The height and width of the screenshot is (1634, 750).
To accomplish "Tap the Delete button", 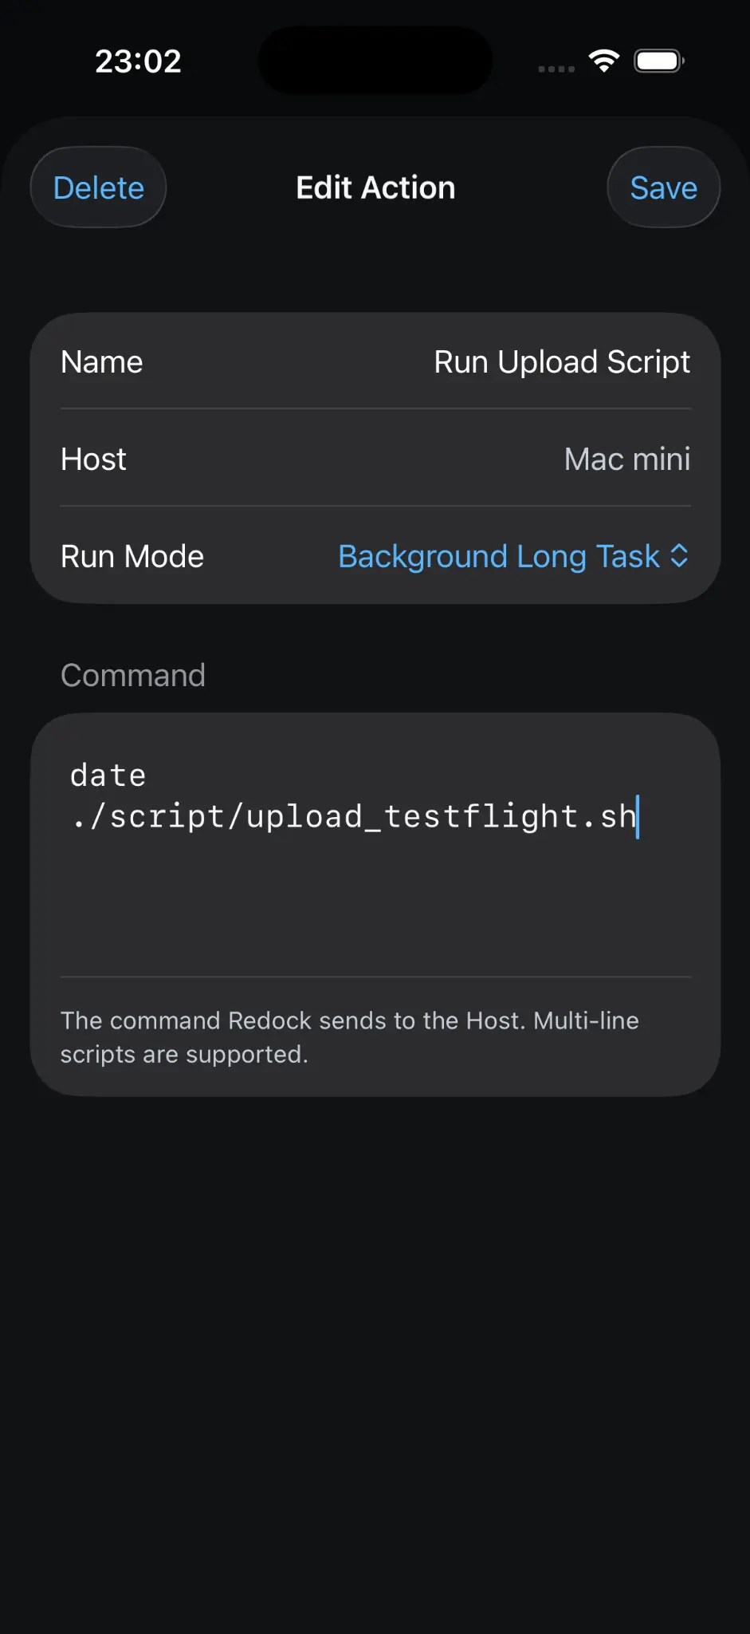I will [x=98, y=187].
